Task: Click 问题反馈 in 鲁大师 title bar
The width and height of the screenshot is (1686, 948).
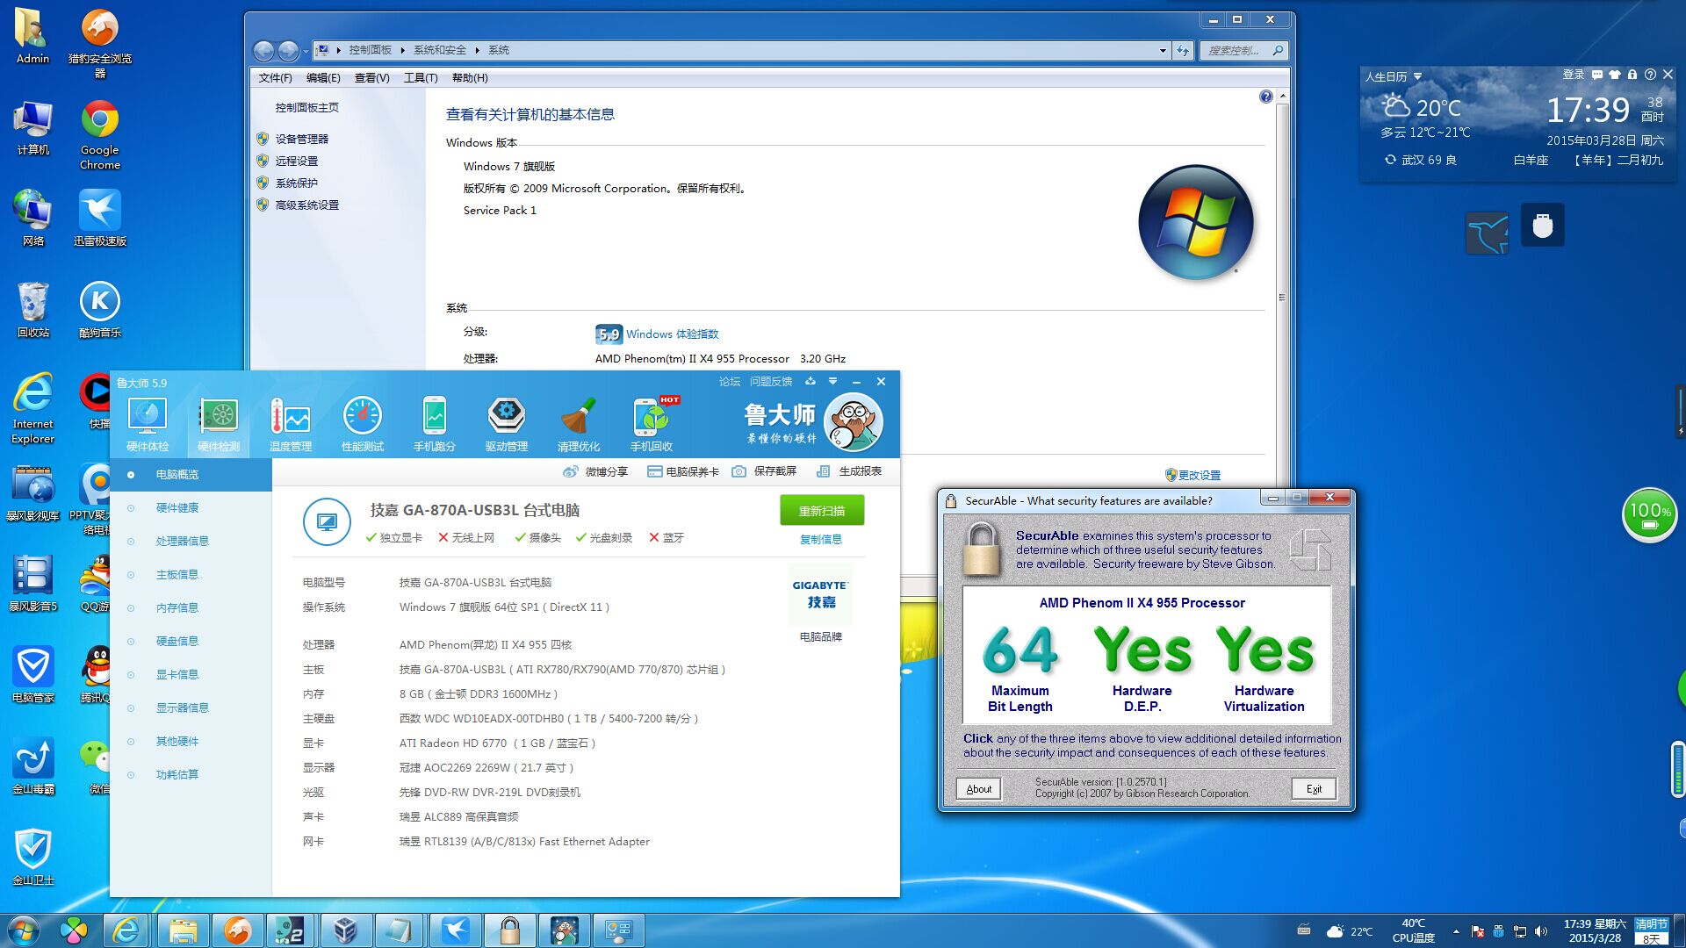Action: tap(771, 382)
